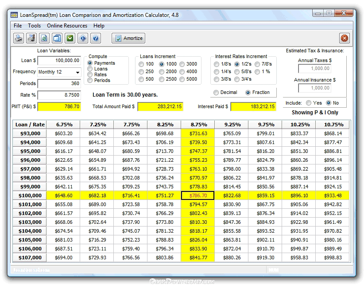This screenshot has width=364, height=285.
Task: Click the Amortize button
Action: pyautogui.click(x=128, y=38)
